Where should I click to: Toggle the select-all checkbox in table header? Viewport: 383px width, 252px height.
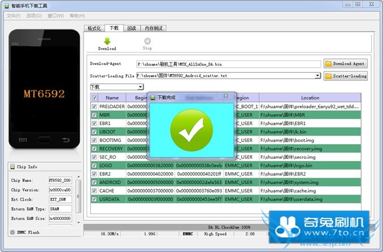(94, 98)
